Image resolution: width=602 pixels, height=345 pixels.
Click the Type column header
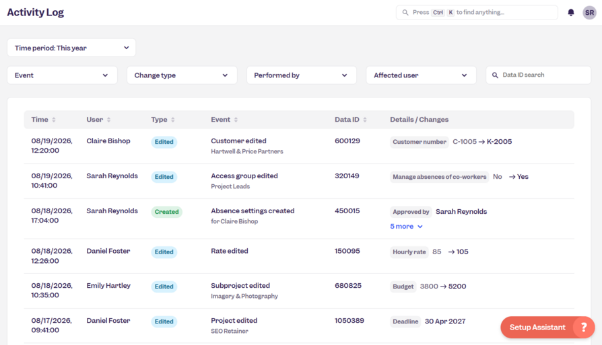[159, 120]
